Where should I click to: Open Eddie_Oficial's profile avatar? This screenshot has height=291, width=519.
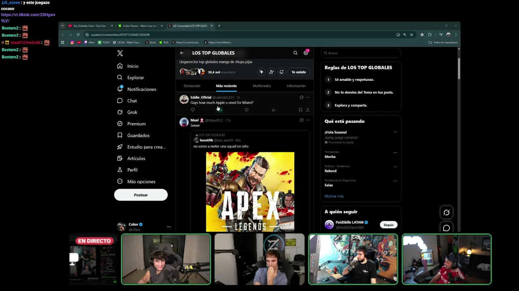coord(184,99)
